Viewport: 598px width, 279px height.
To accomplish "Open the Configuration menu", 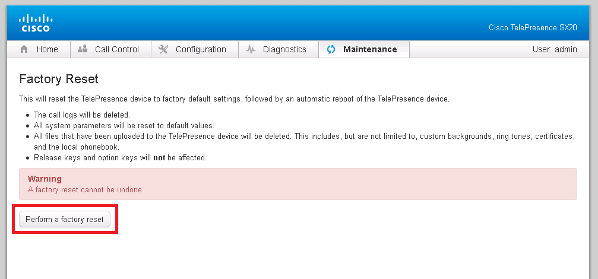I will [x=195, y=49].
